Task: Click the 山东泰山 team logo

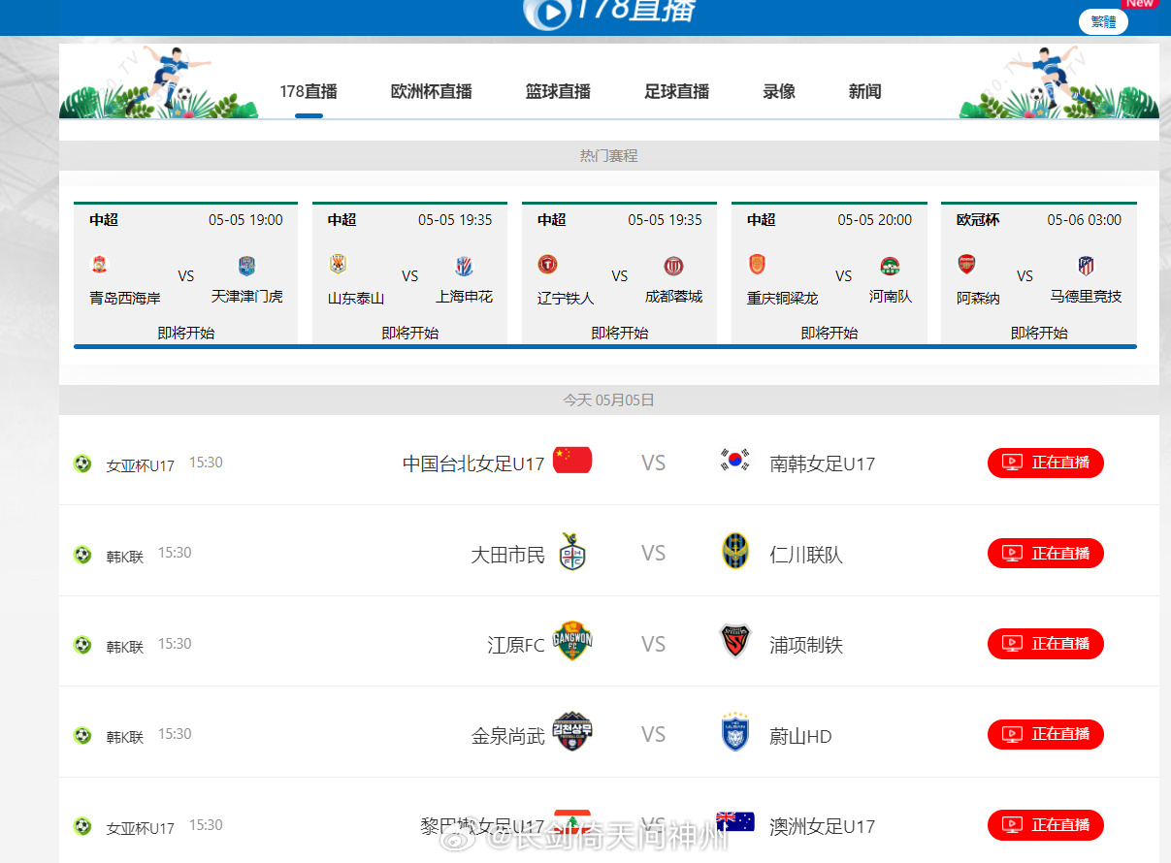Action: coord(338,264)
